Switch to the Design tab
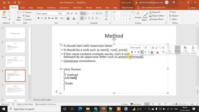The image size is (199, 112). [40, 7]
